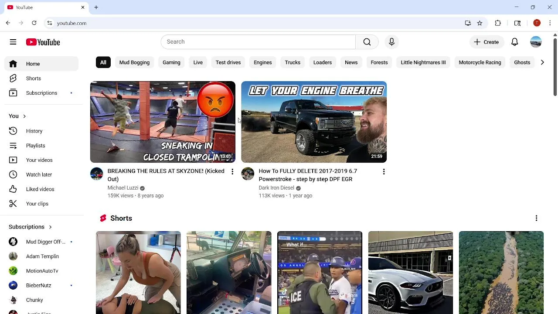
Task: Select the Loaders chip
Action: [323, 62]
